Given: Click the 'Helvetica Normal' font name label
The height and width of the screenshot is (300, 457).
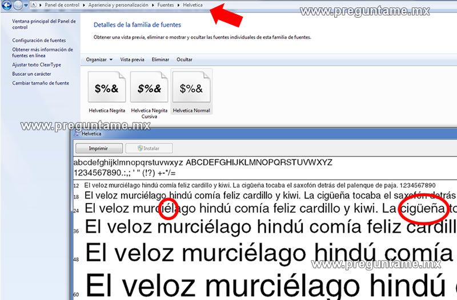Looking at the screenshot, I should click(191, 111).
